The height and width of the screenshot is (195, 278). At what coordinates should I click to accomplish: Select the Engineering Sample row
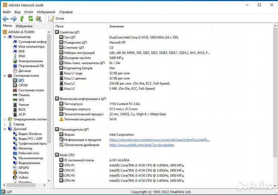coord(87,68)
